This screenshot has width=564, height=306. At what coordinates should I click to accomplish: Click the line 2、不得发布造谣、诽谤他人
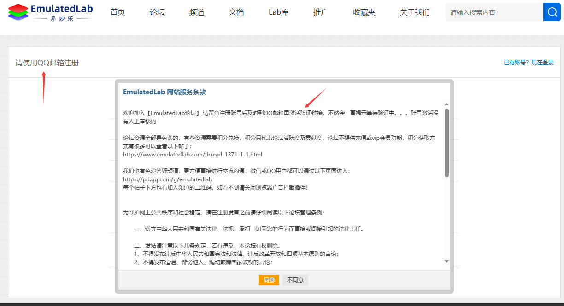pos(203,262)
